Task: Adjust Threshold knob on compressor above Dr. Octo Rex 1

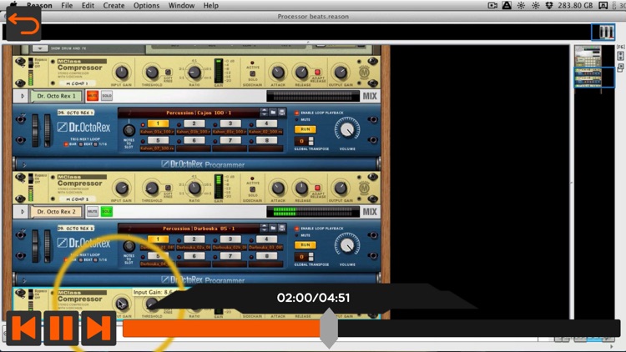Action: (152, 73)
